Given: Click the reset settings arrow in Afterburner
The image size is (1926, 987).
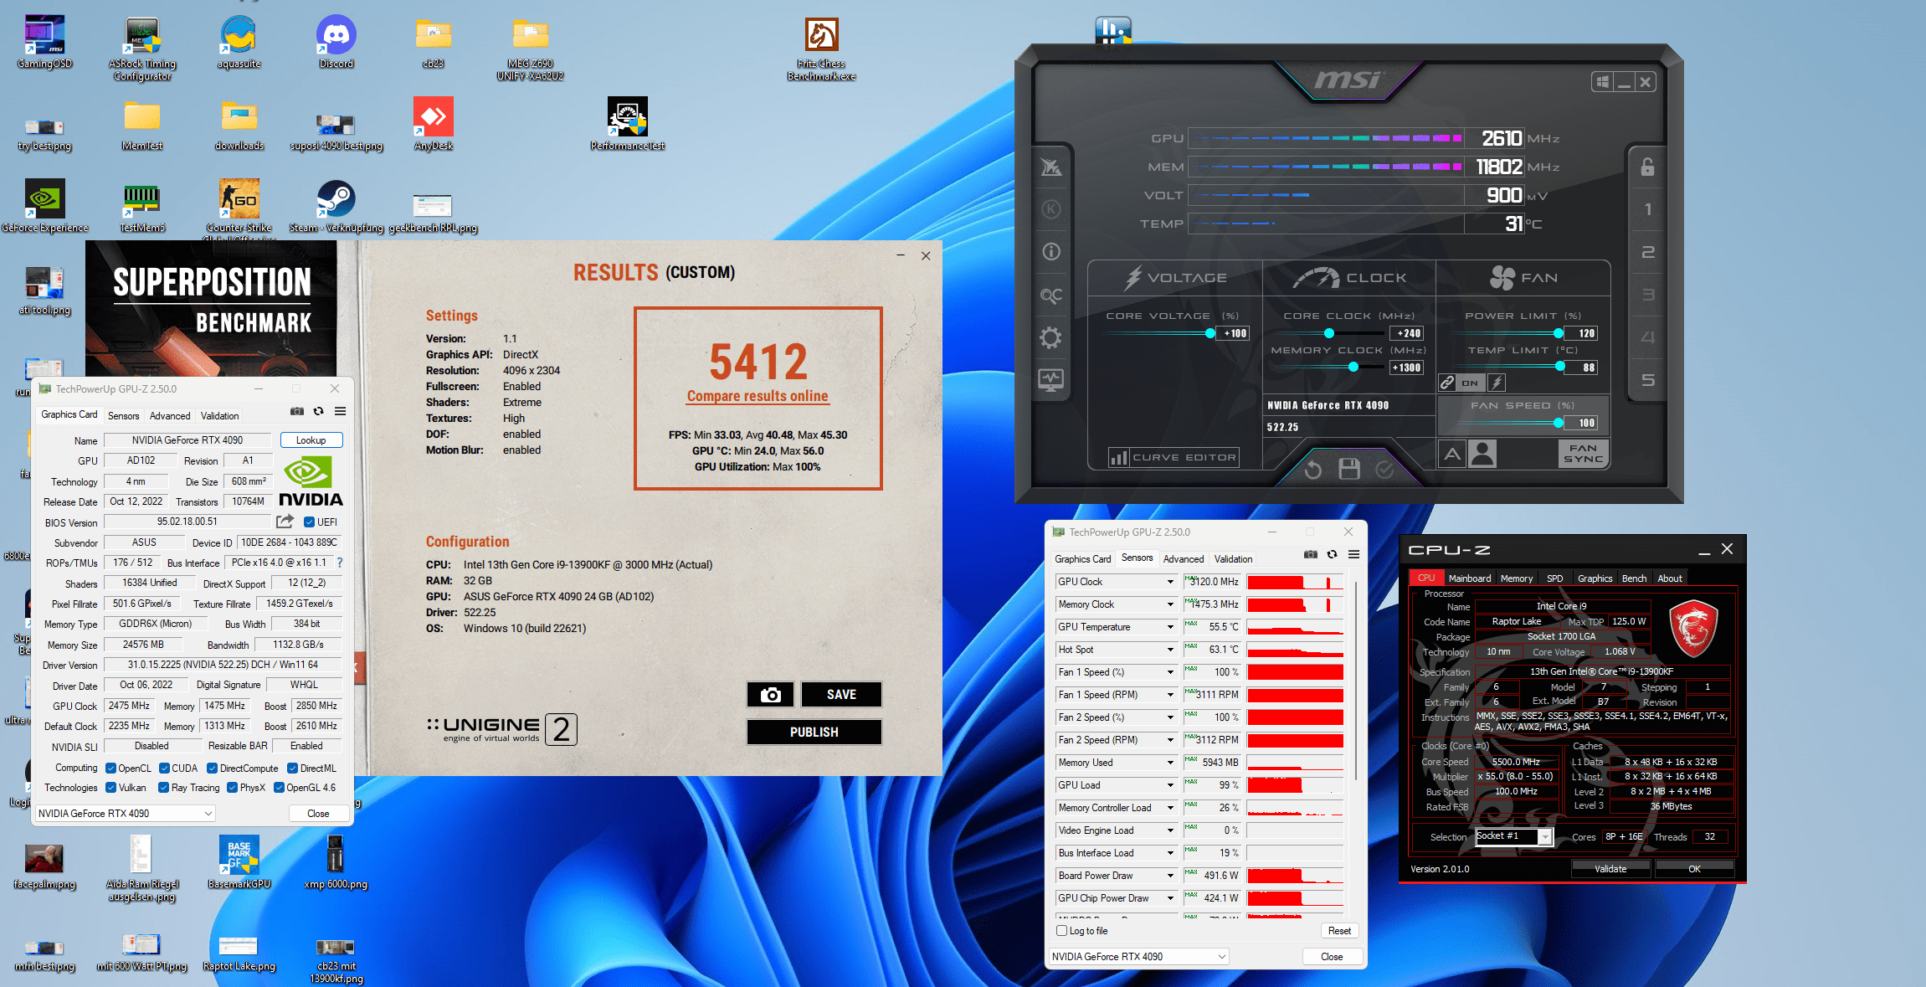Looking at the screenshot, I should [1312, 470].
